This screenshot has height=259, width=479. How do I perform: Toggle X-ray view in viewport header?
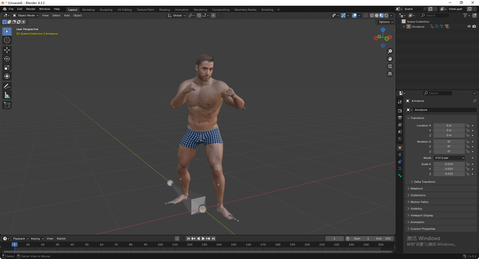366,15
